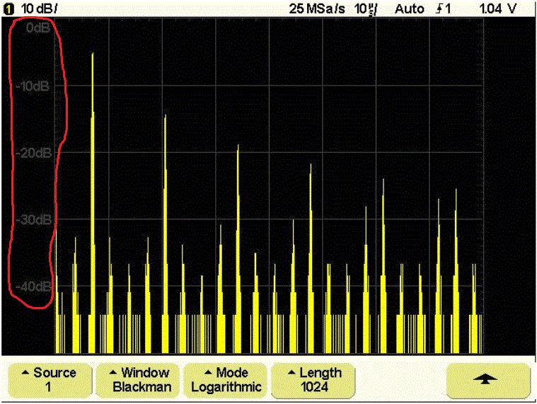Screen dimensions: 537x404
Task: Click the 10 dB/ scale readout
Action: coord(39,9)
